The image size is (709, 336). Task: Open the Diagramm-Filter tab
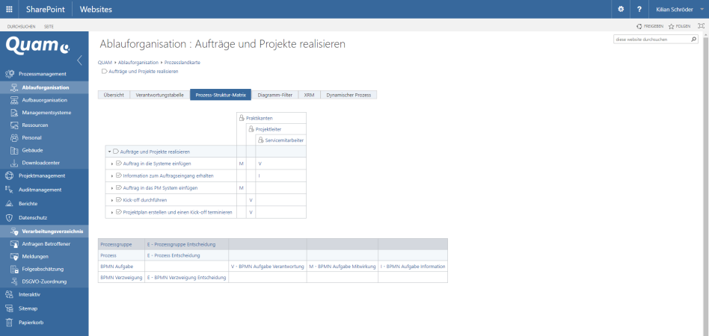click(274, 95)
